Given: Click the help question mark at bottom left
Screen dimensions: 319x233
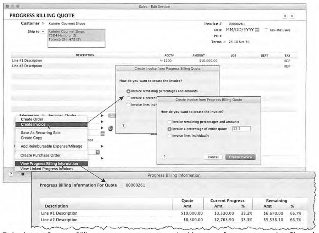Looking at the screenshot, I should click(11, 174).
